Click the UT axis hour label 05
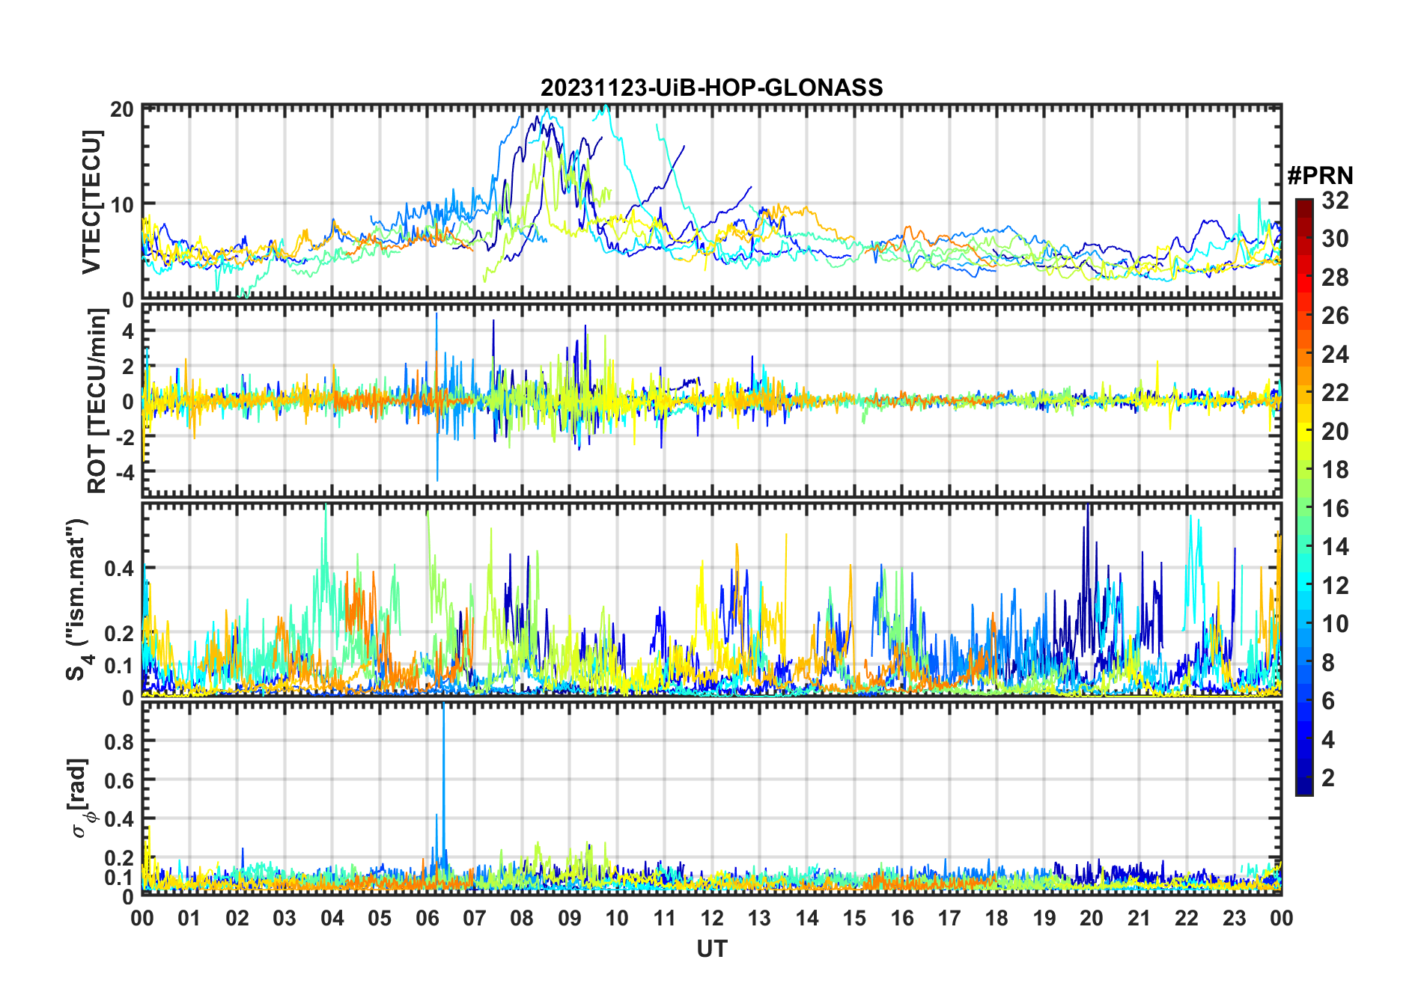 (x=380, y=918)
